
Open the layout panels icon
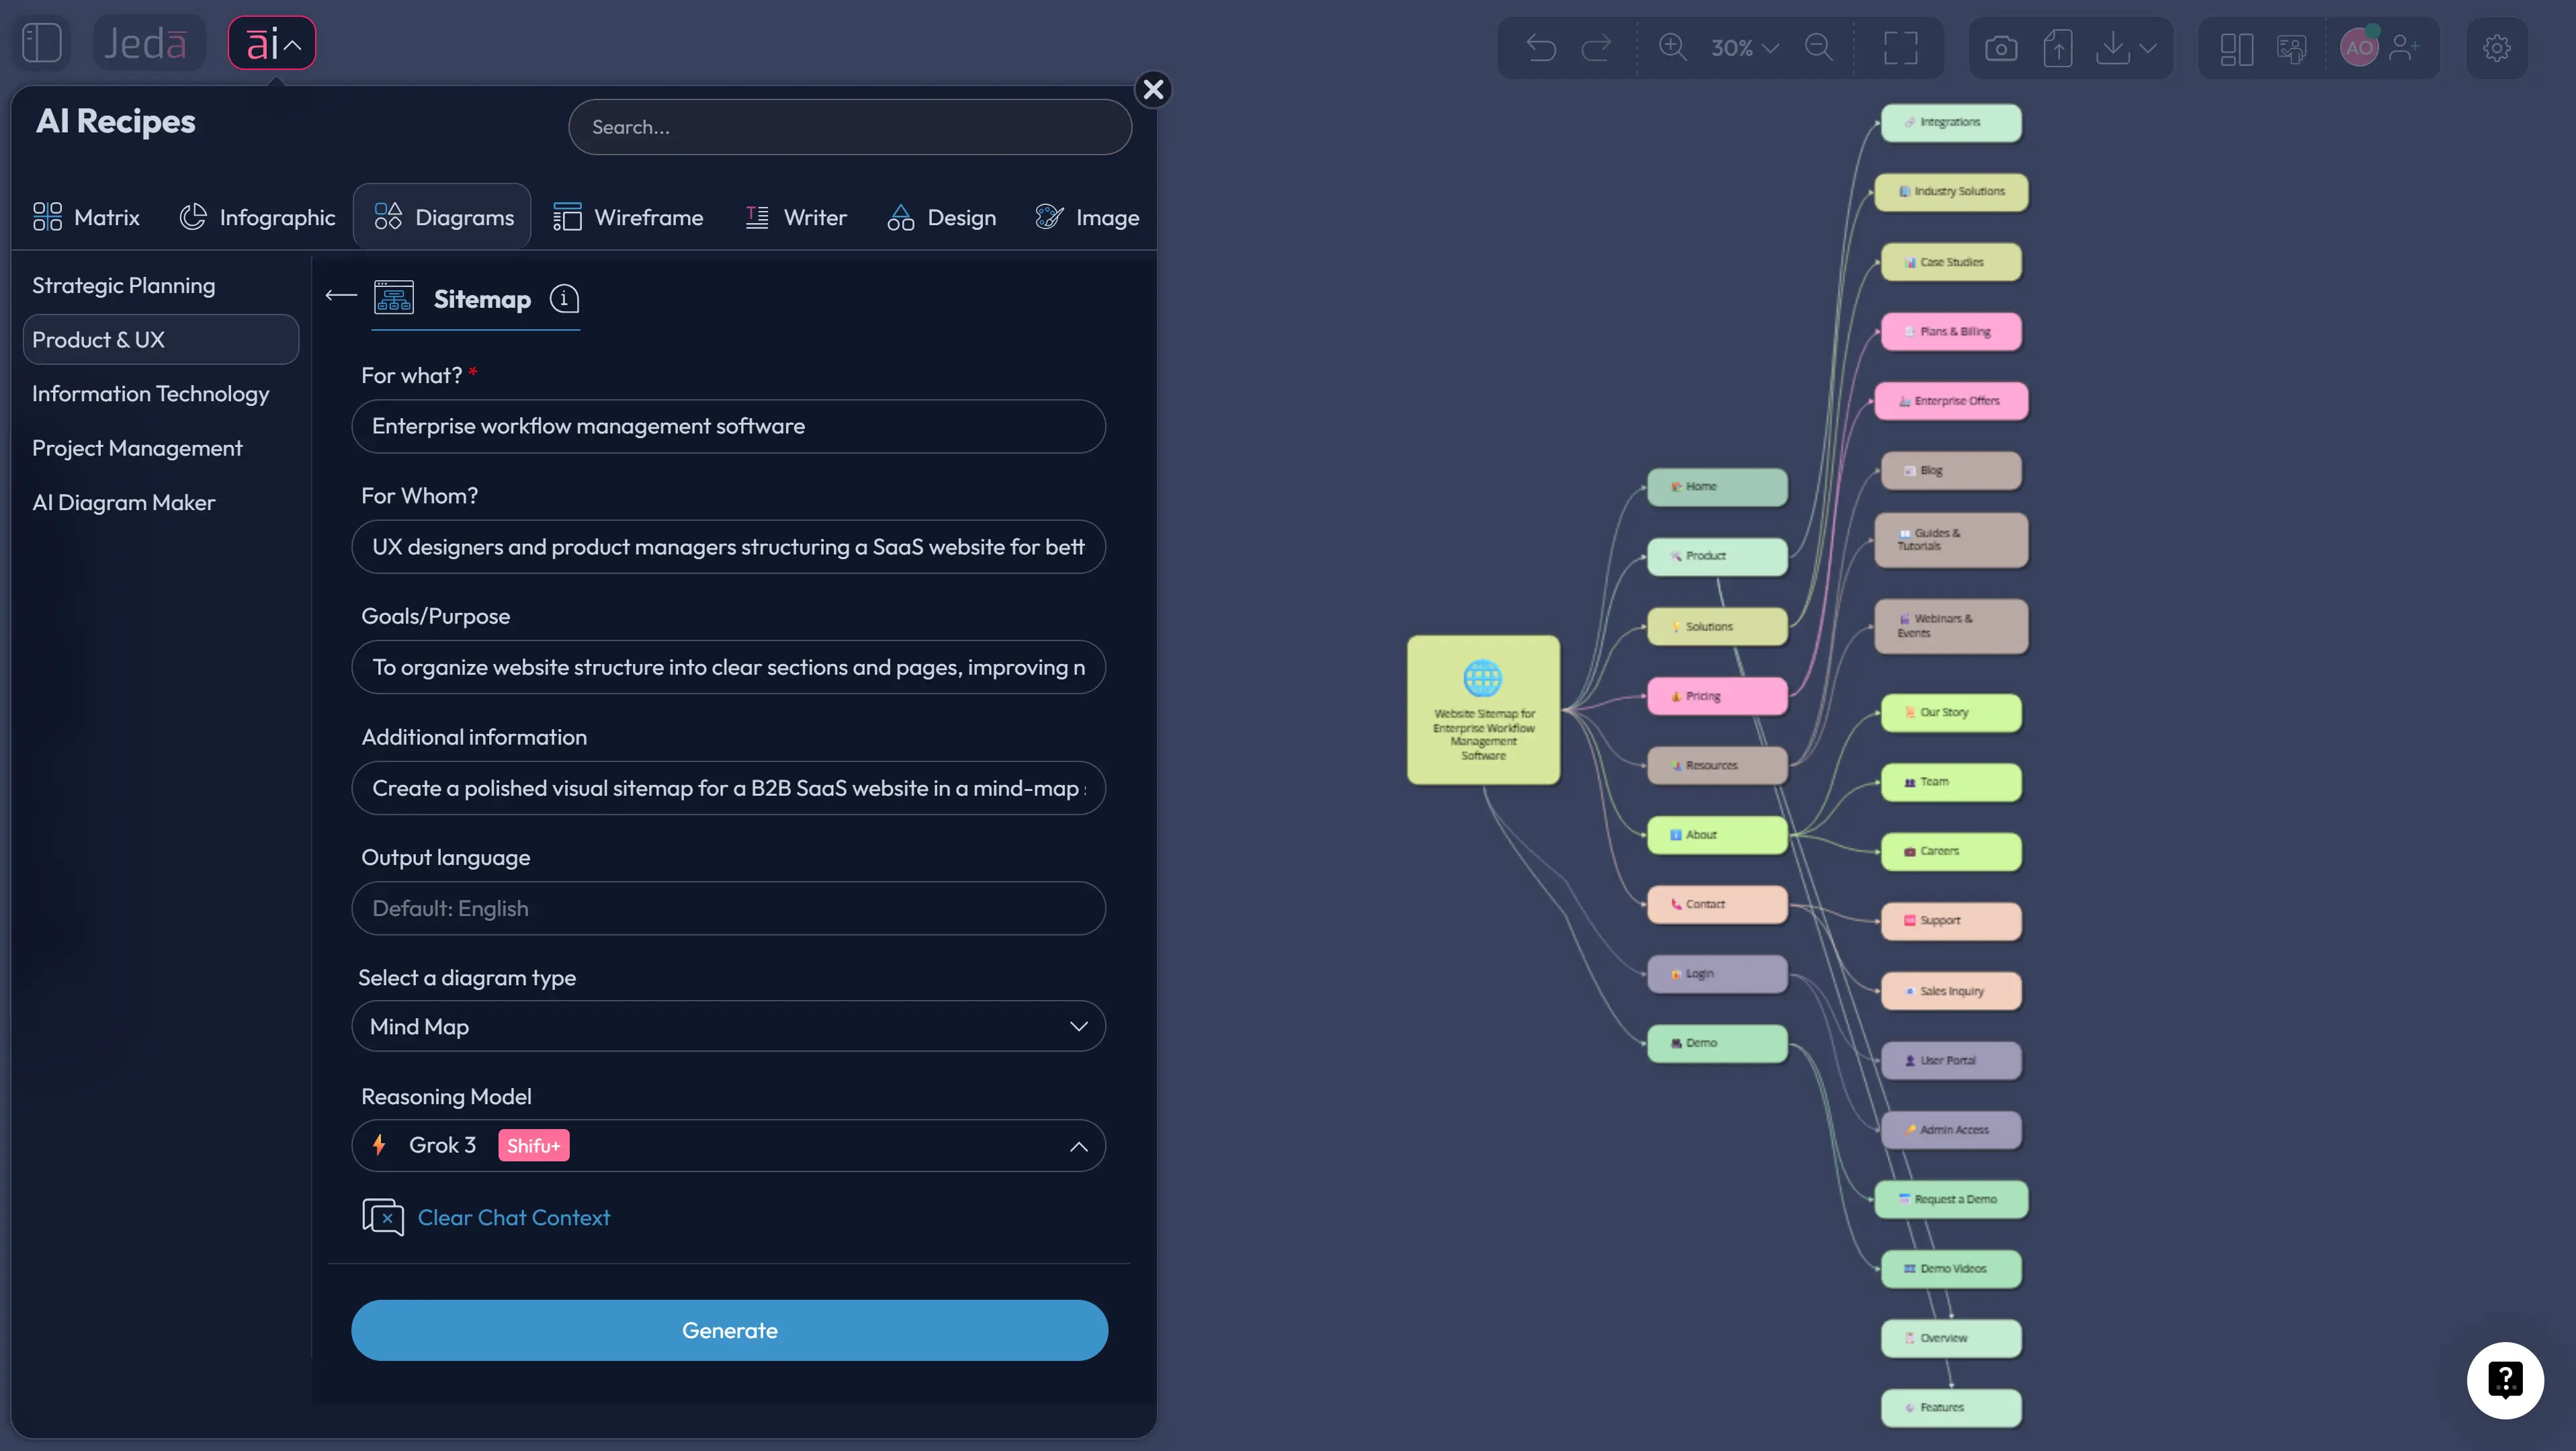point(2237,47)
